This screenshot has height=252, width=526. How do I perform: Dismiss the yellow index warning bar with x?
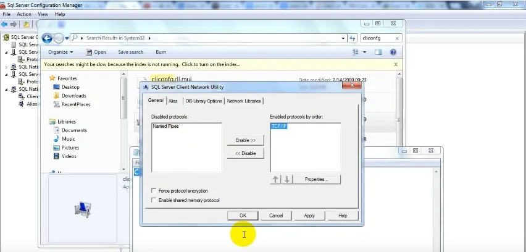tap(396, 64)
